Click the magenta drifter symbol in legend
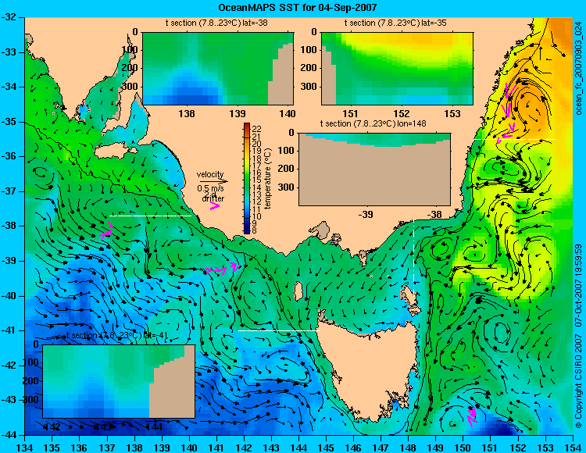Viewport: 586px width, 453px height. pos(215,205)
